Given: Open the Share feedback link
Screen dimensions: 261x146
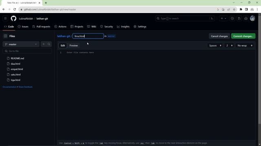Looking at the screenshot, I should (x=25, y=87).
